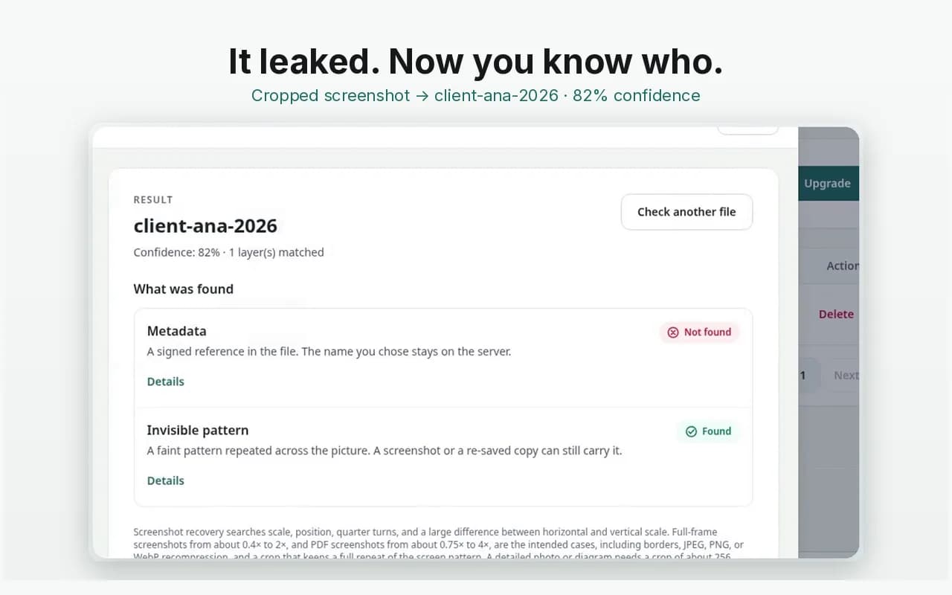
Task: Click the Not found status label text
Action: tap(707, 332)
